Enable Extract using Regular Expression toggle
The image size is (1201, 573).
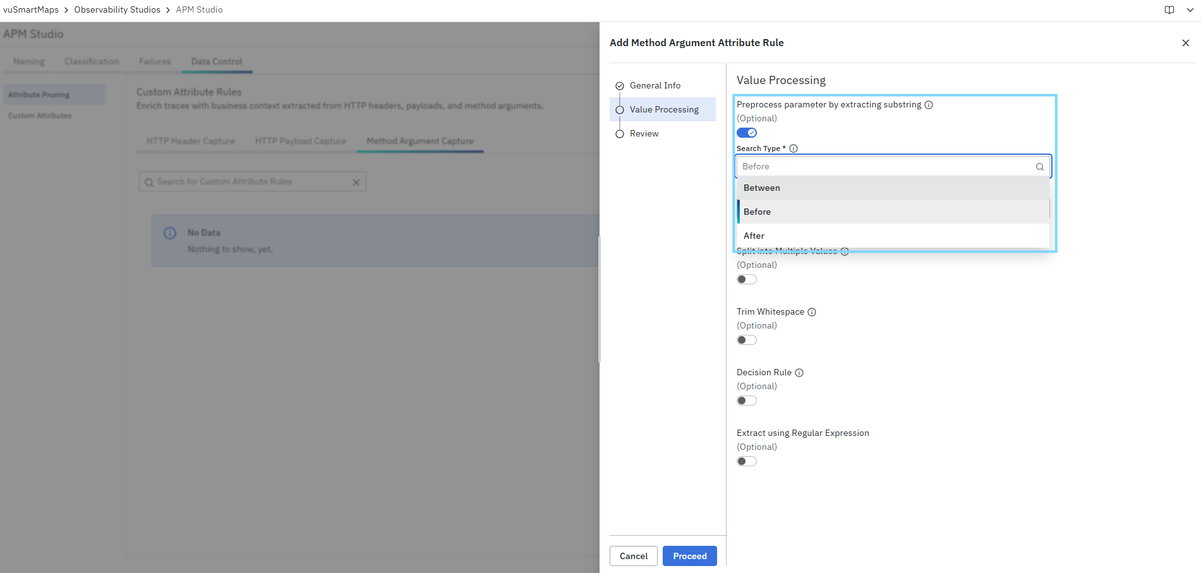747,461
